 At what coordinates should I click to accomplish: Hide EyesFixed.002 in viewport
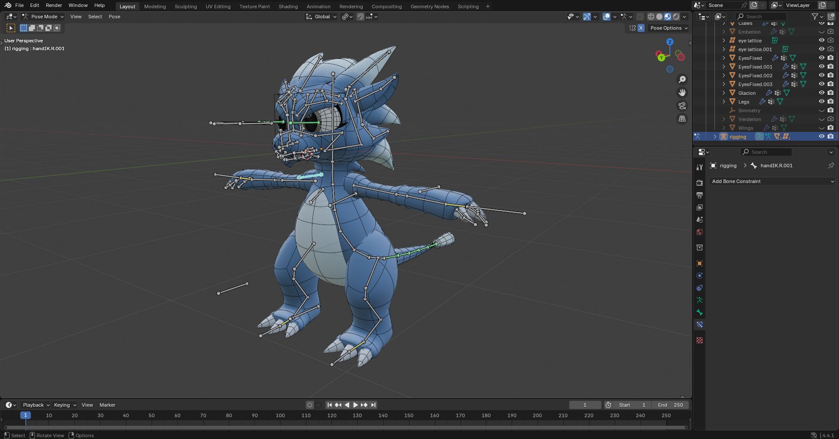coord(822,75)
